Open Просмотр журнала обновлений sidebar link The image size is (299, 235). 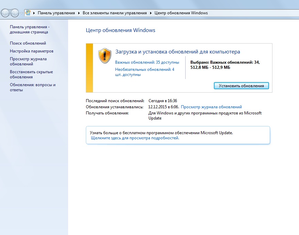28,61
